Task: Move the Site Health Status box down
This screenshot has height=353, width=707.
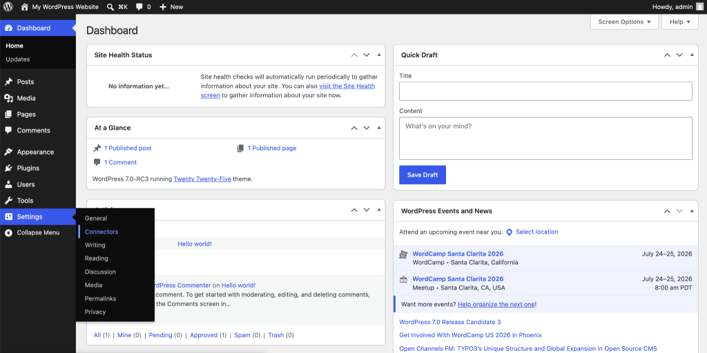Action: pyautogui.click(x=367, y=55)
